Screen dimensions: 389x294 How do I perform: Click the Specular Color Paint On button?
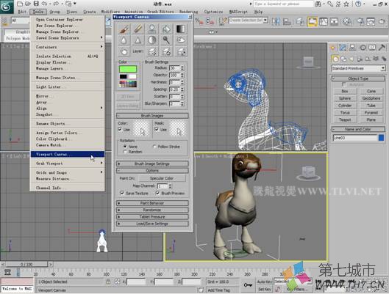click(162, 178)
